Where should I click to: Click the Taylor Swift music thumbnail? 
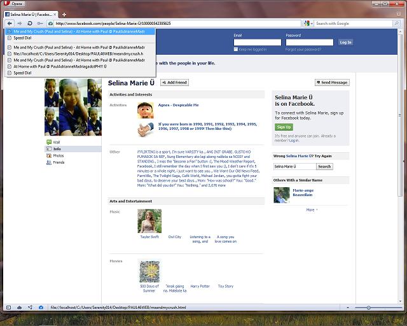149,221
